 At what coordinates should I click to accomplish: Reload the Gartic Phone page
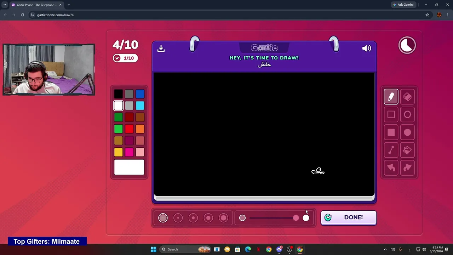tap(22, 15)
